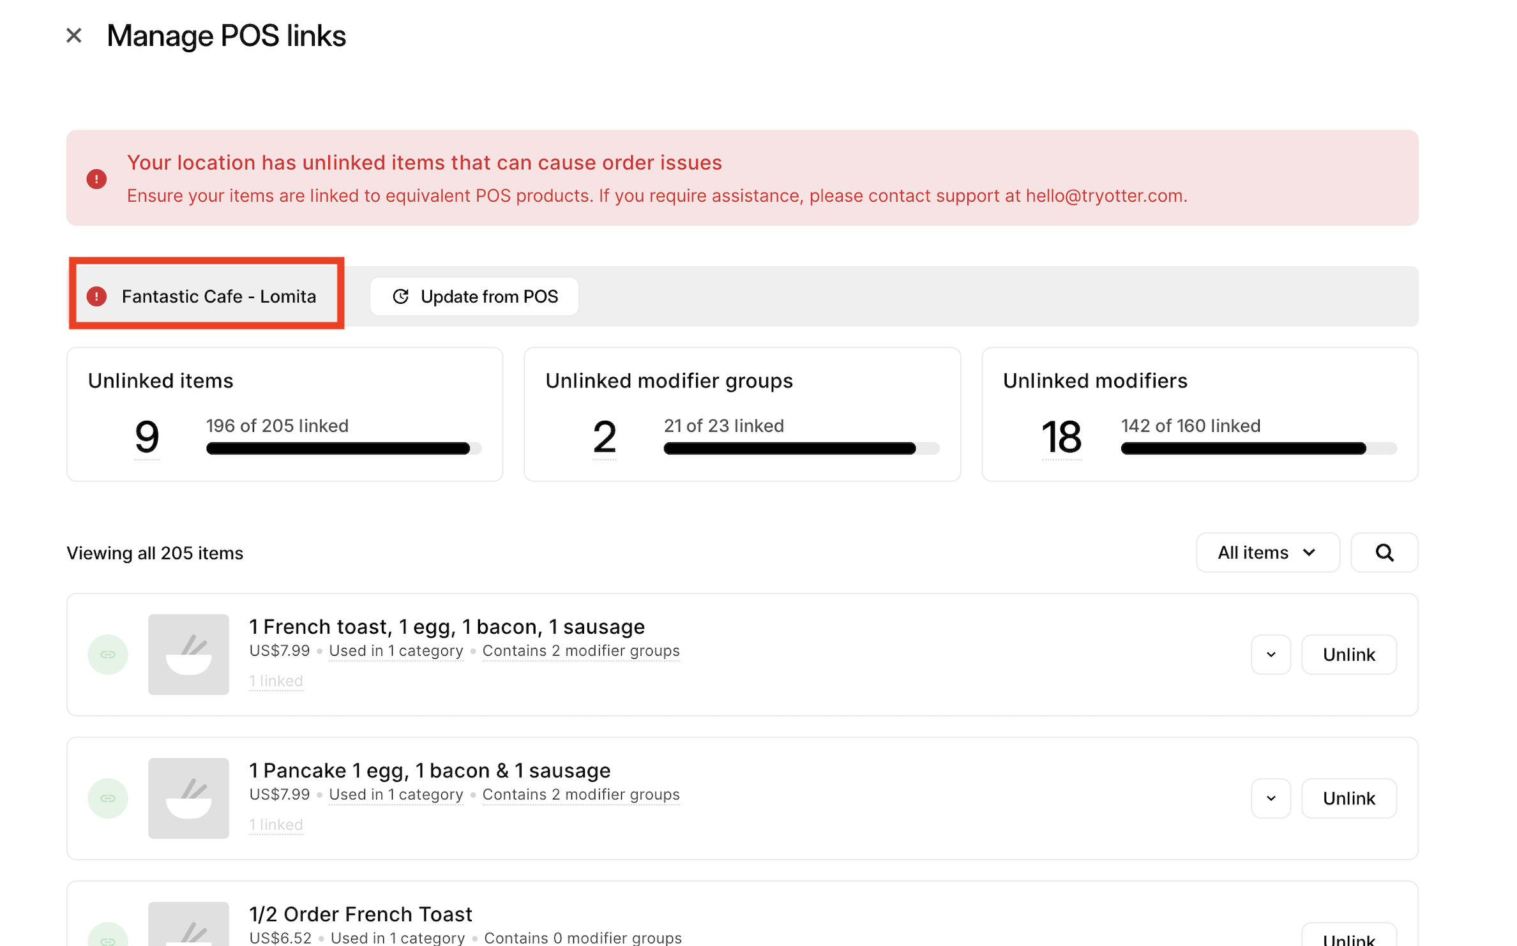This screenshot has width=1517, height=946.
Task: Open '1 linked' under French toast item
Action: pos(276,681)
